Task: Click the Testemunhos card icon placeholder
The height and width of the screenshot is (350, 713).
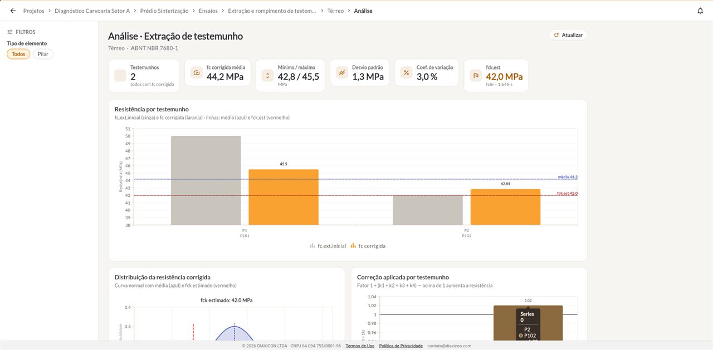Action: click(120, 75)
